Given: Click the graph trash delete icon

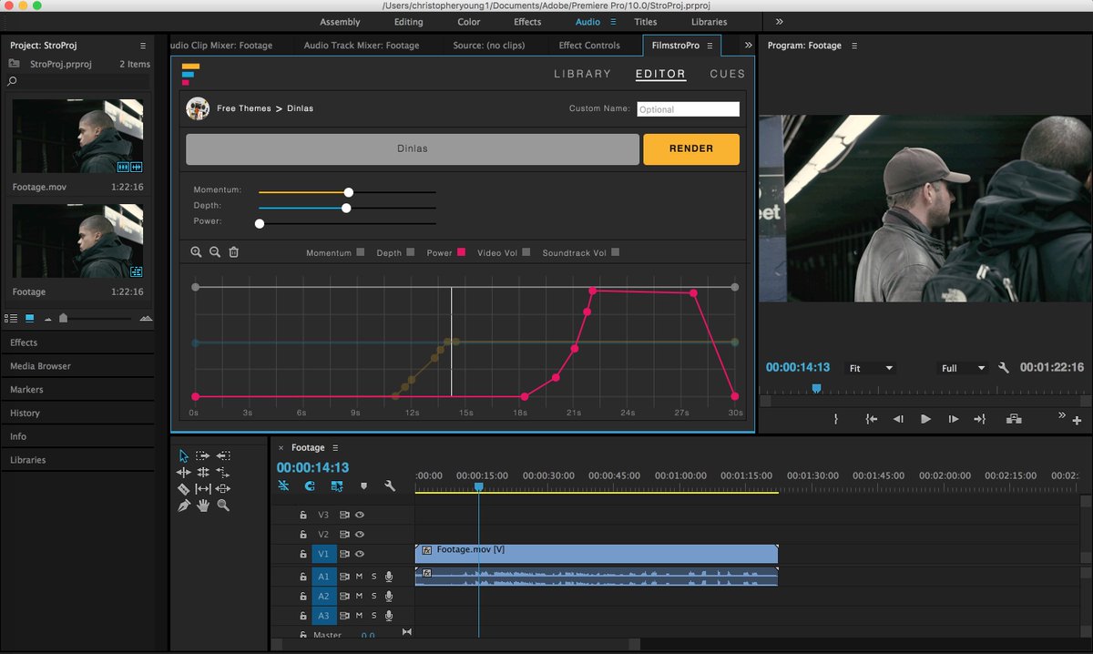Looking at the screenshot, I should [234, 252].
